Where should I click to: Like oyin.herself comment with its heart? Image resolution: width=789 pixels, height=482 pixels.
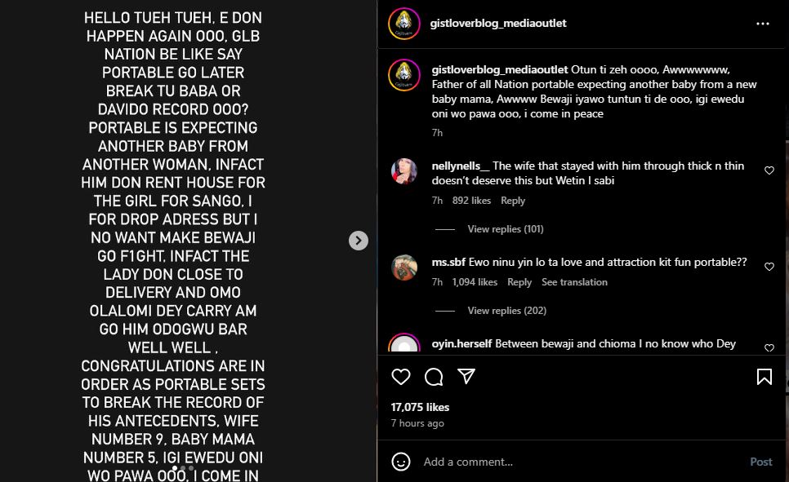click(x=769, y=347)
